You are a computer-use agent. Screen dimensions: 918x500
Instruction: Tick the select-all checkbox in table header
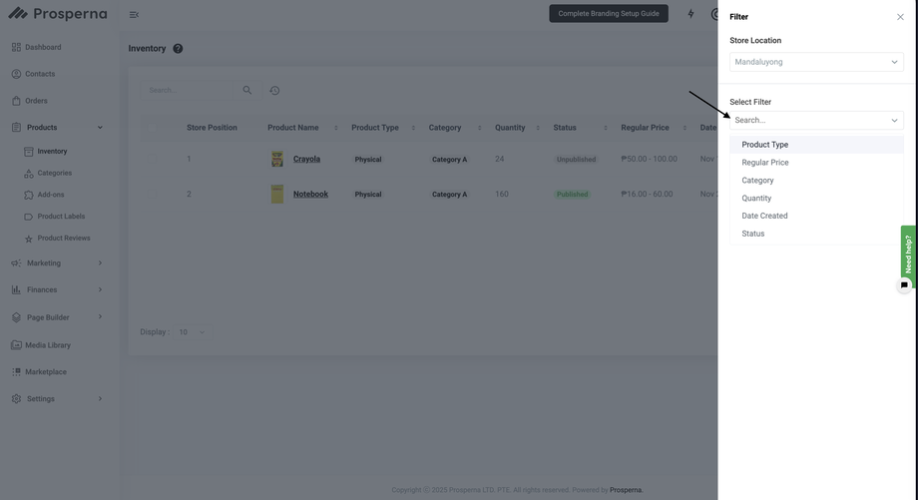[x=153, y=128]
